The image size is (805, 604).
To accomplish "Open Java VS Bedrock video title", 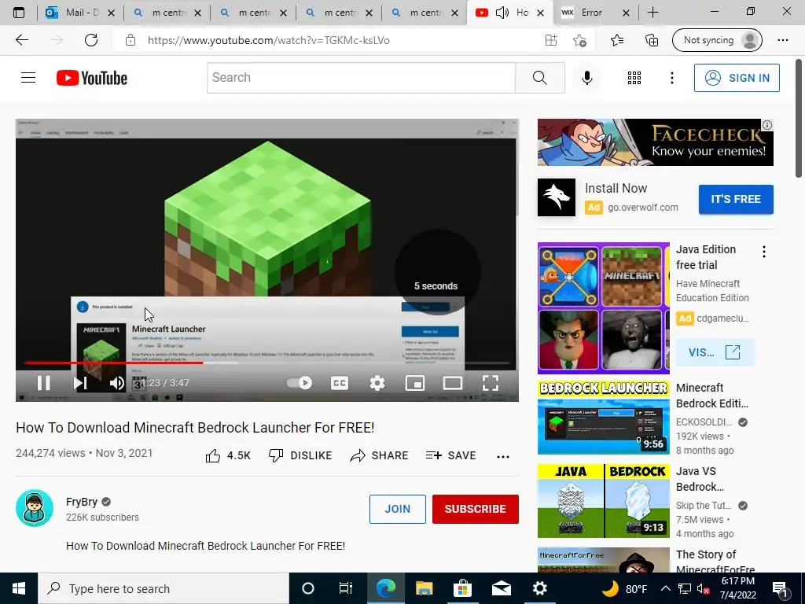I will pos(700,479).
